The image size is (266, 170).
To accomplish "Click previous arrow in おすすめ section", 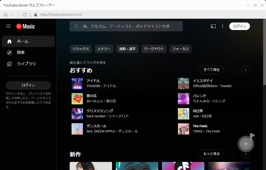I will point(233,70).
